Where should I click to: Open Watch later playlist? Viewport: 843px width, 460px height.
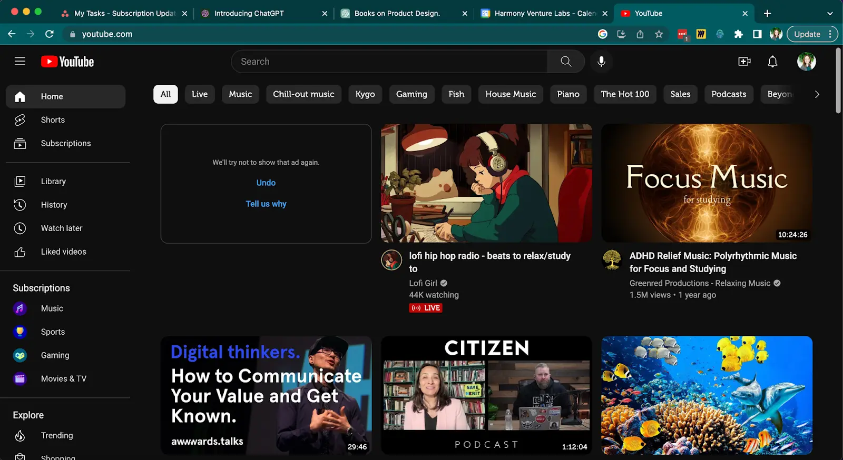[65, 228]
